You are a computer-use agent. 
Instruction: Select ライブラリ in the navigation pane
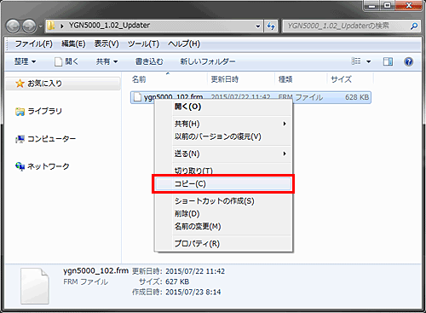[39, 111]
